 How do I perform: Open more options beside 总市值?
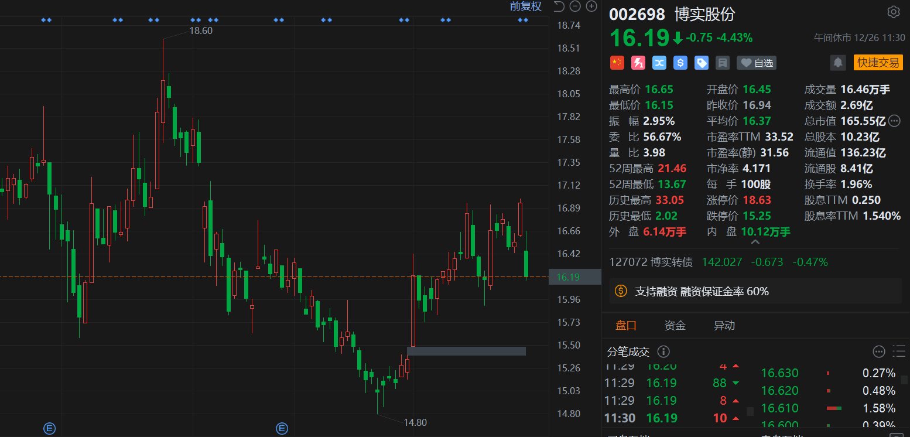[x=894, y=121]
